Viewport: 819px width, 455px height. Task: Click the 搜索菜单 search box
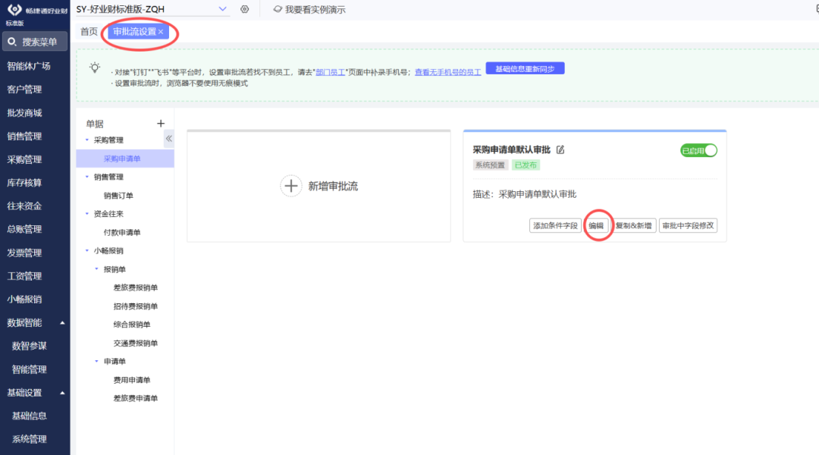point(35,42)
